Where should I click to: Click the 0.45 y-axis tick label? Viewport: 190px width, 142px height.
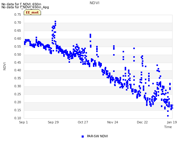click(x=18, y=62)
